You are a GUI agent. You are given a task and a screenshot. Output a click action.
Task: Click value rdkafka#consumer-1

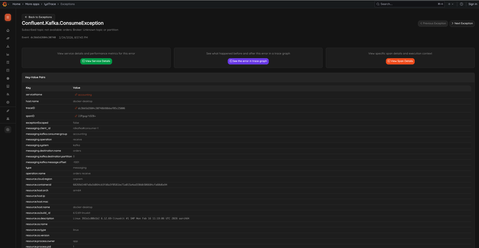(x=86, y=128)
